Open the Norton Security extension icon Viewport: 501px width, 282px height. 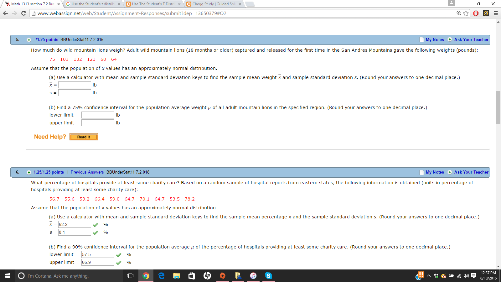click(x=486, y=13)
